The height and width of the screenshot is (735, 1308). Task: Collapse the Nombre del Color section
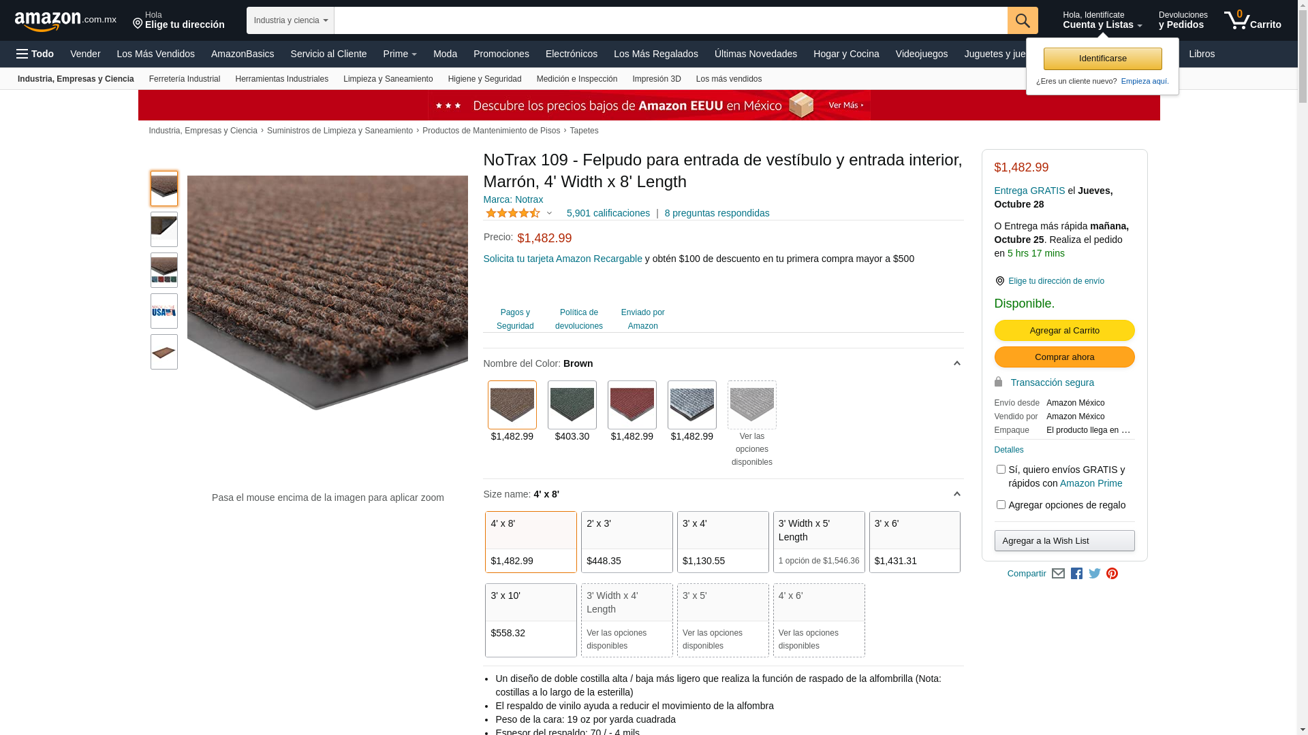(956, 363)
